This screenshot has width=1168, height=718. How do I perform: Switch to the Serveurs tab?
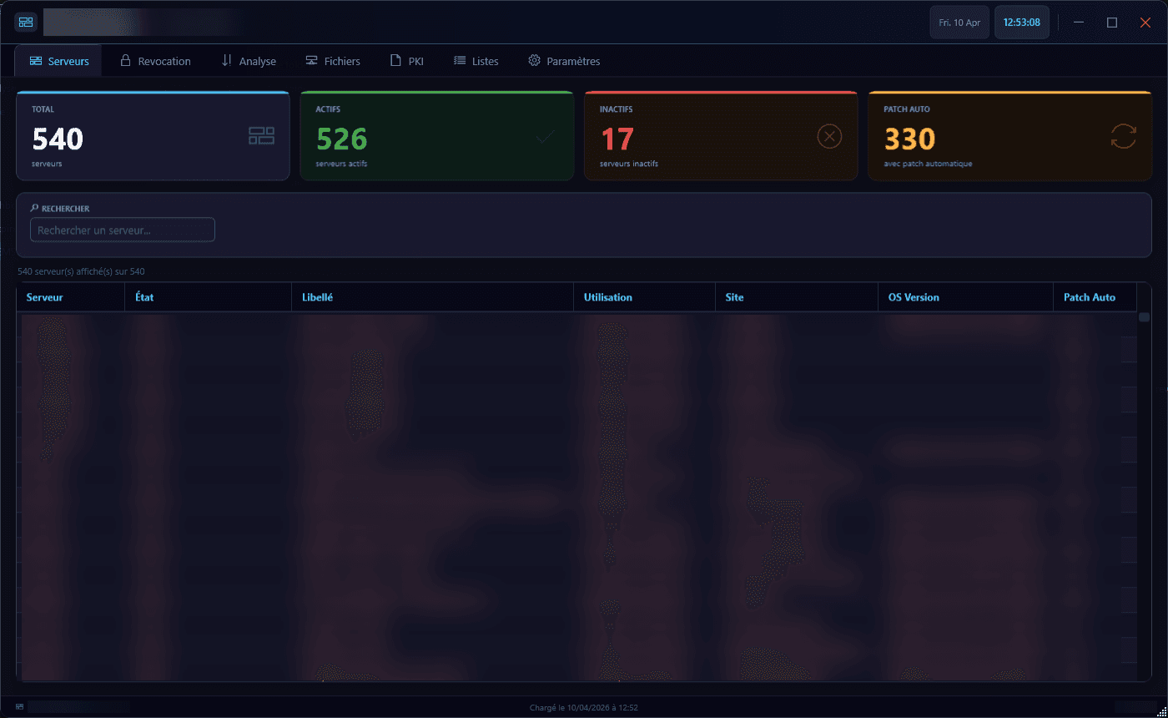tap(58, 60)
